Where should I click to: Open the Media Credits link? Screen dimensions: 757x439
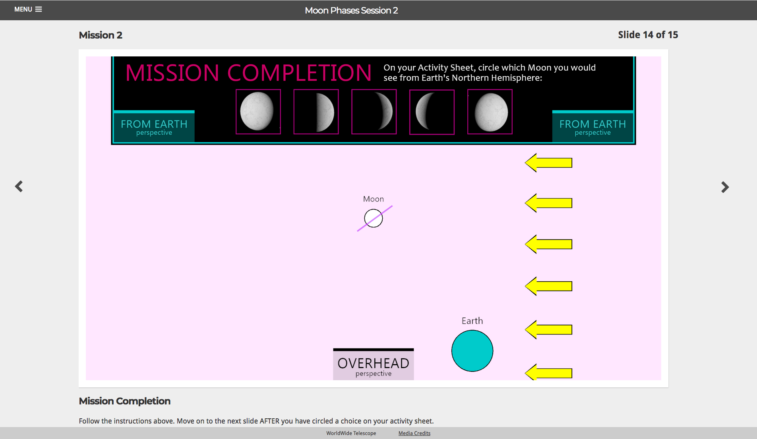pyautogui.click(x=414, y=433)
